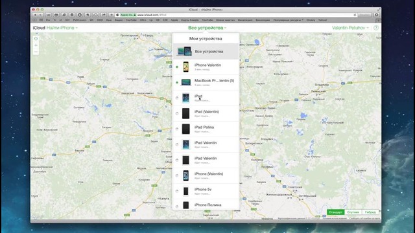The image size is (415, 233).
Task: Show the Top Sites grid icon
Action: 41,20
